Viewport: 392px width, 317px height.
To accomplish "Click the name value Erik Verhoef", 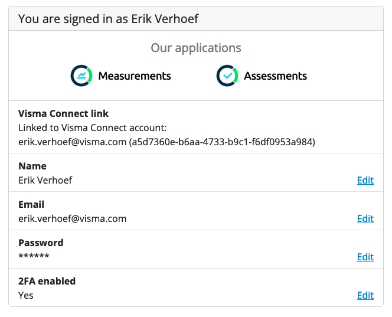I will click(x=45, y=180).
